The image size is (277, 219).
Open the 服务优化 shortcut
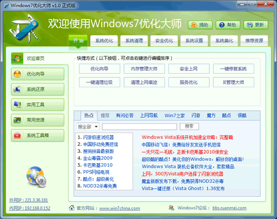click(189, 82)
